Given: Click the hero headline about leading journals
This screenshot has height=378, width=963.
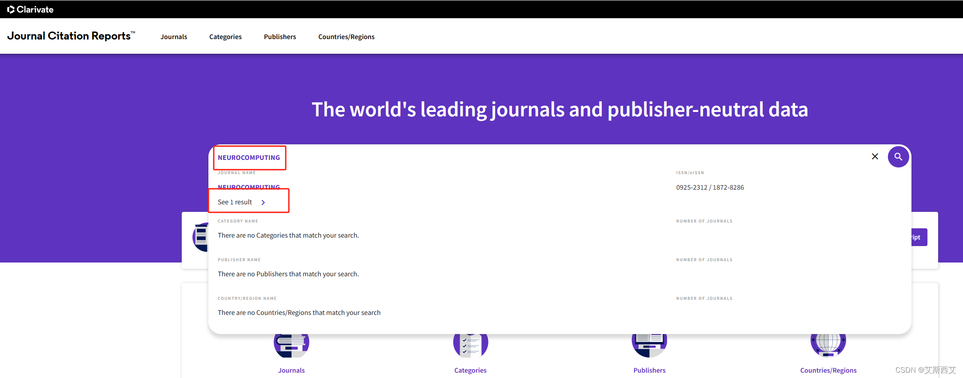Looking at the screenshot, I should pyautogui.click(x=560, y=109).
